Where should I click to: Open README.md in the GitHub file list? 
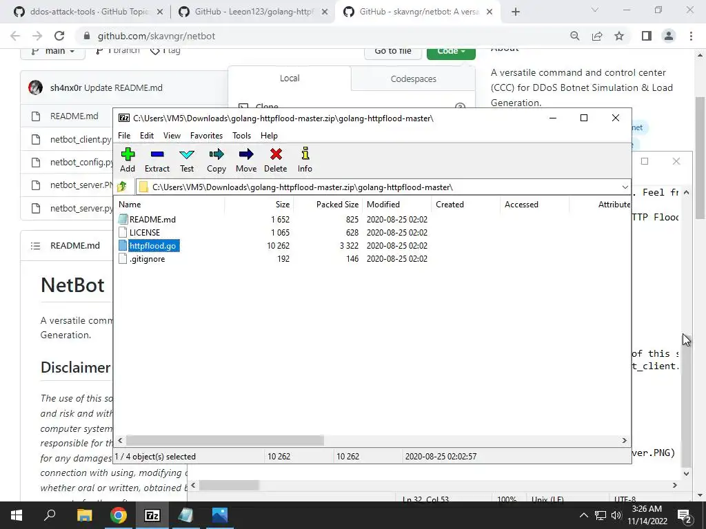pyautogui.click(x=74, y=116)
